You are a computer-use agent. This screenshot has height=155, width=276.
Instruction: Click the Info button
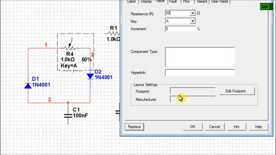(236, 127)
